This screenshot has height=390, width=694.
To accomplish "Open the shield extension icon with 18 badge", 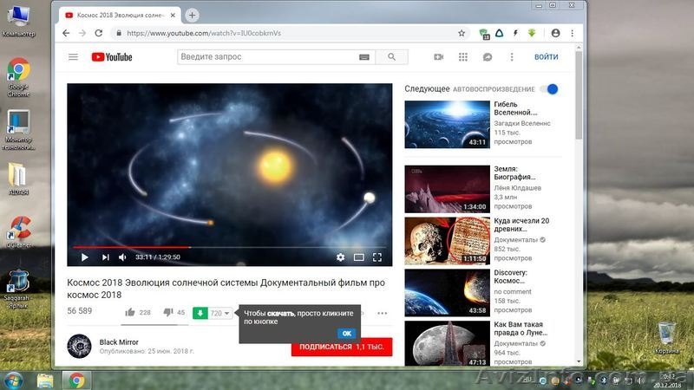I will [484, 34].
